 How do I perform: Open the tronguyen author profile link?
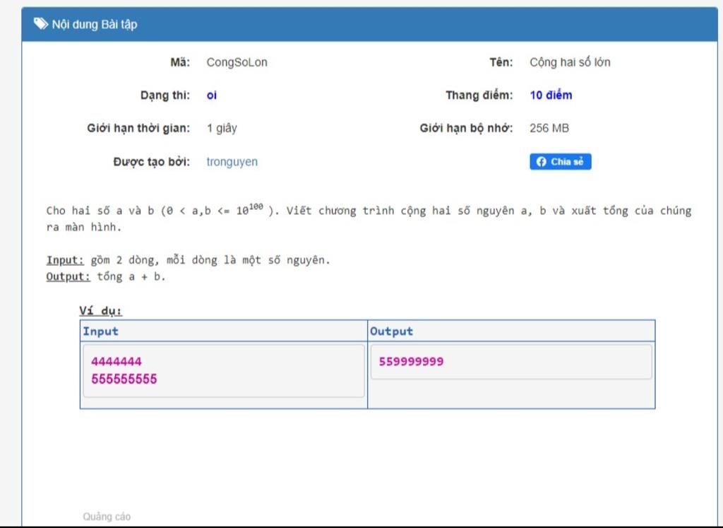[232, 162]
